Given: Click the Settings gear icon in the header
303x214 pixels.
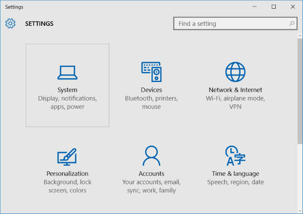Looking at the screenshot, I should pos(10,23).
